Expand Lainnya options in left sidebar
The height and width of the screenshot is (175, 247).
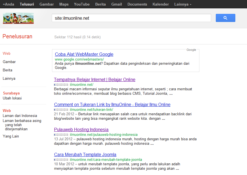pos(9,79)
